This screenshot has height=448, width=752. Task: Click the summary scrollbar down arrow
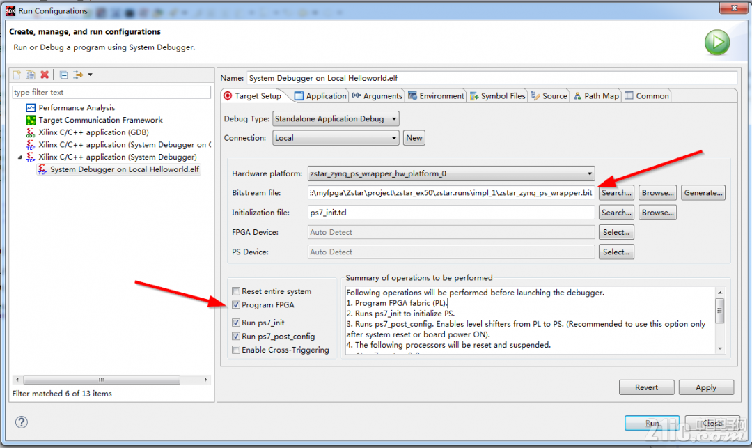pos(719,348)
